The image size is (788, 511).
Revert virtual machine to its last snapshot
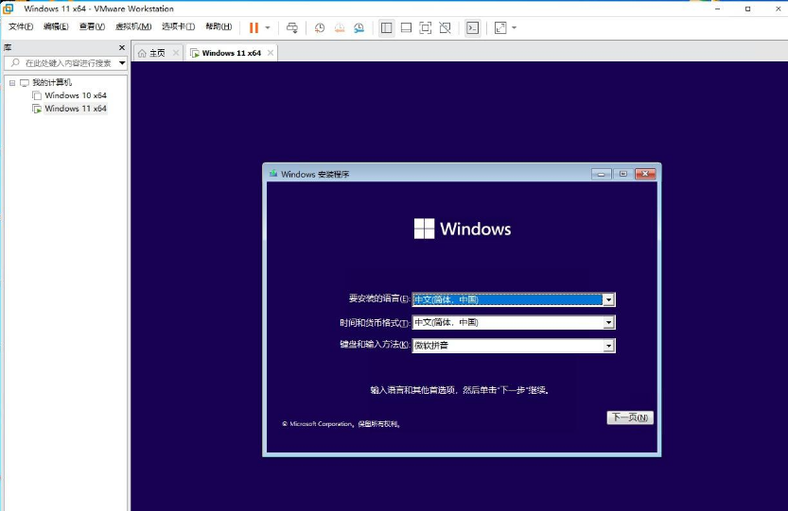point(340,27)
